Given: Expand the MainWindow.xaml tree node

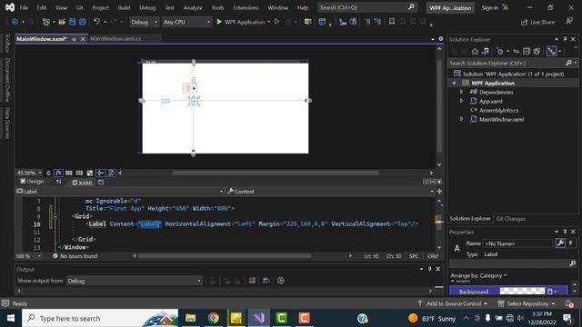Looking at the screenshot, I should pyautogui.click(x=461, y=119).
